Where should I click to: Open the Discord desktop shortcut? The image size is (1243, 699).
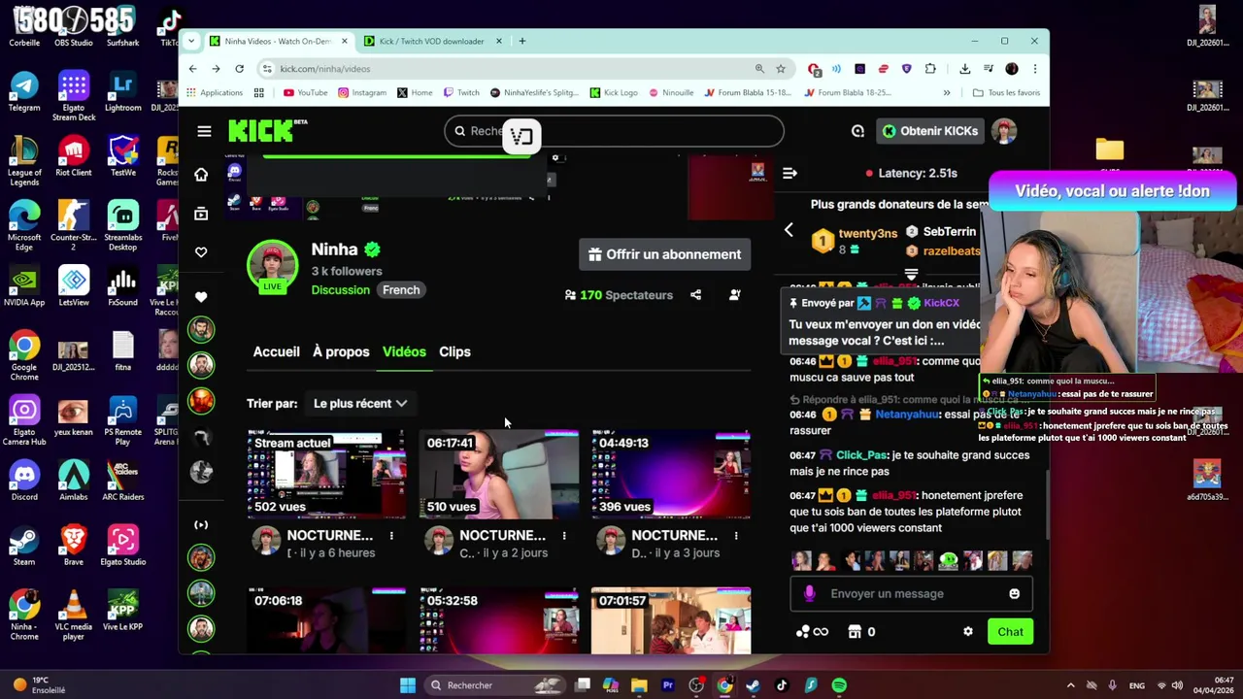(24, 482)
